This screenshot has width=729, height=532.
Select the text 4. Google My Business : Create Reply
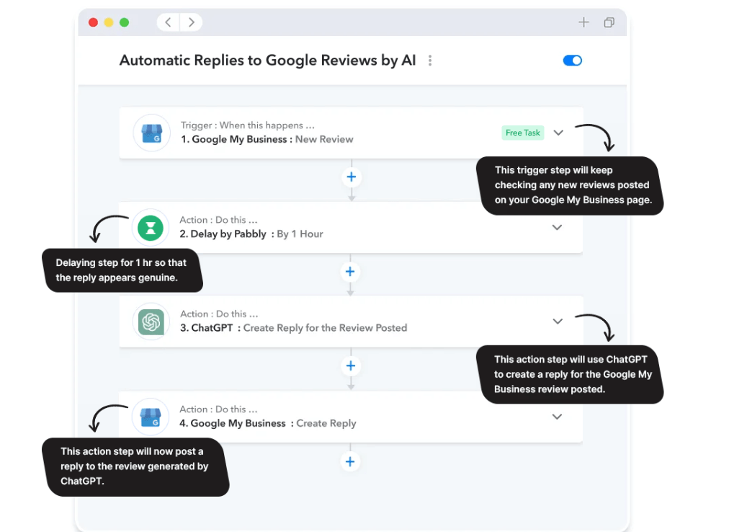pos(268,423)
